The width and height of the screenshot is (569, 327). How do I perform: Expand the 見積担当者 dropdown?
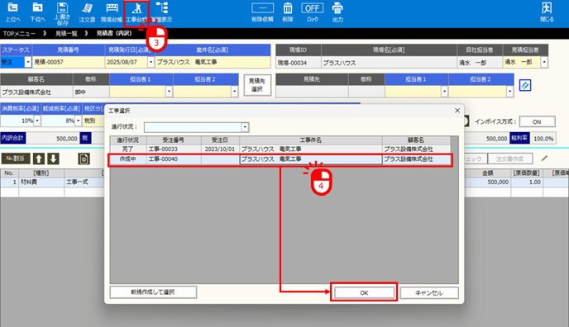(x=544, y=62)
